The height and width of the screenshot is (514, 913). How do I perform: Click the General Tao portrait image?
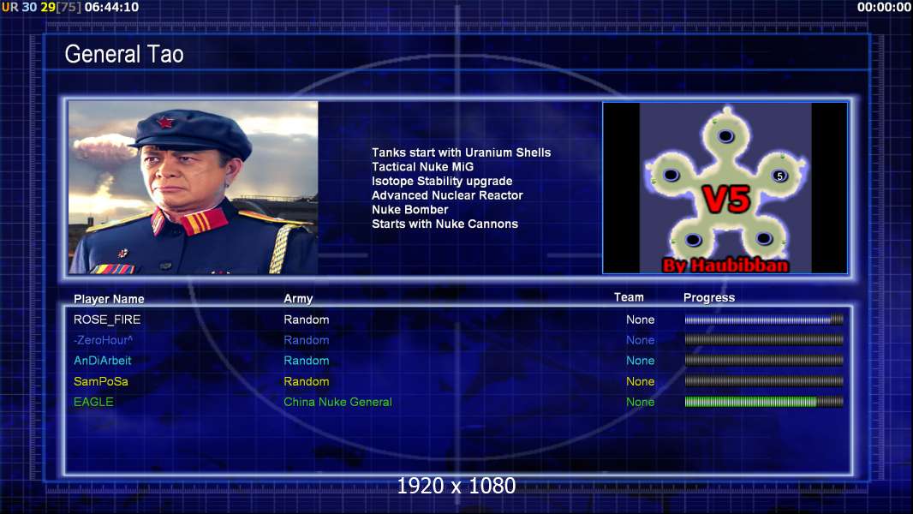tap(194, 188)
